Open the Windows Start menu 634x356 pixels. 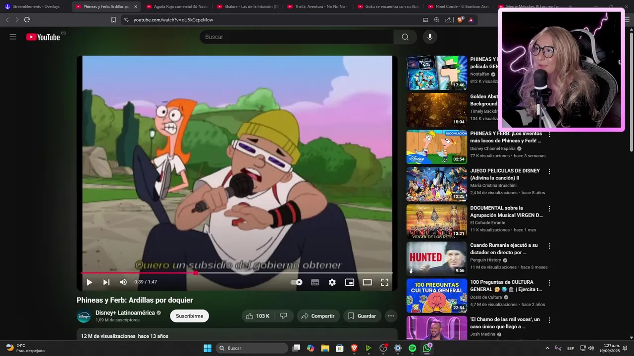click(207, 348)
